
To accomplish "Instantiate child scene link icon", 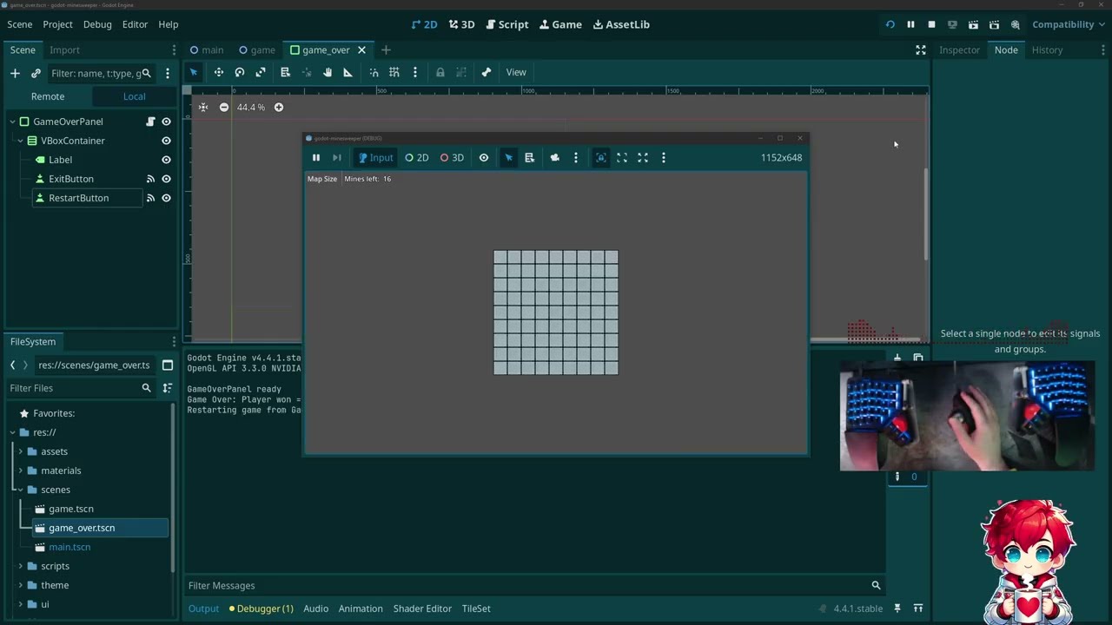I will (36, 73).
